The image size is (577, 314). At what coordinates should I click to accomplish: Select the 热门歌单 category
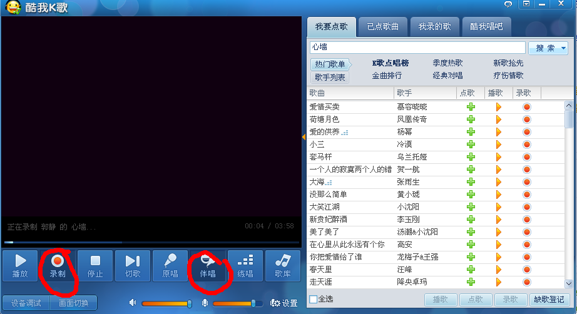(x=330, y=64)
